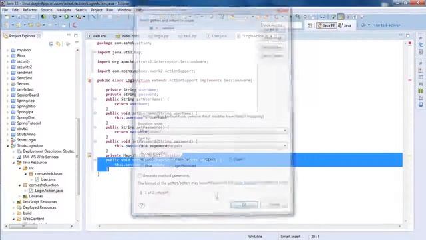Click the OK button in the dialog
Screen dimensions: 426x240
[x=244, y=205]
